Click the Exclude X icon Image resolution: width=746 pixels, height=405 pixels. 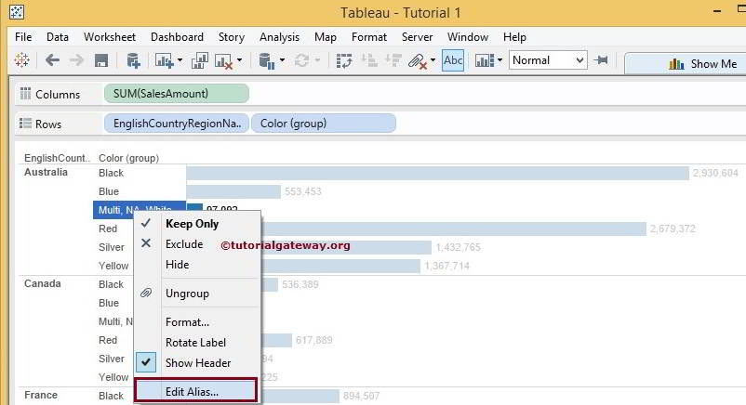click(x=146, y=242)
